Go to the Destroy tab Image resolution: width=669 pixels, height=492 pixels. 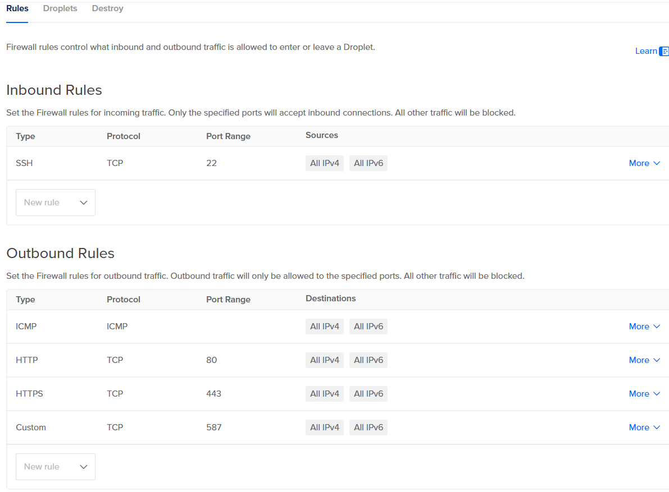pyautogui.click(x=107, y=8)
